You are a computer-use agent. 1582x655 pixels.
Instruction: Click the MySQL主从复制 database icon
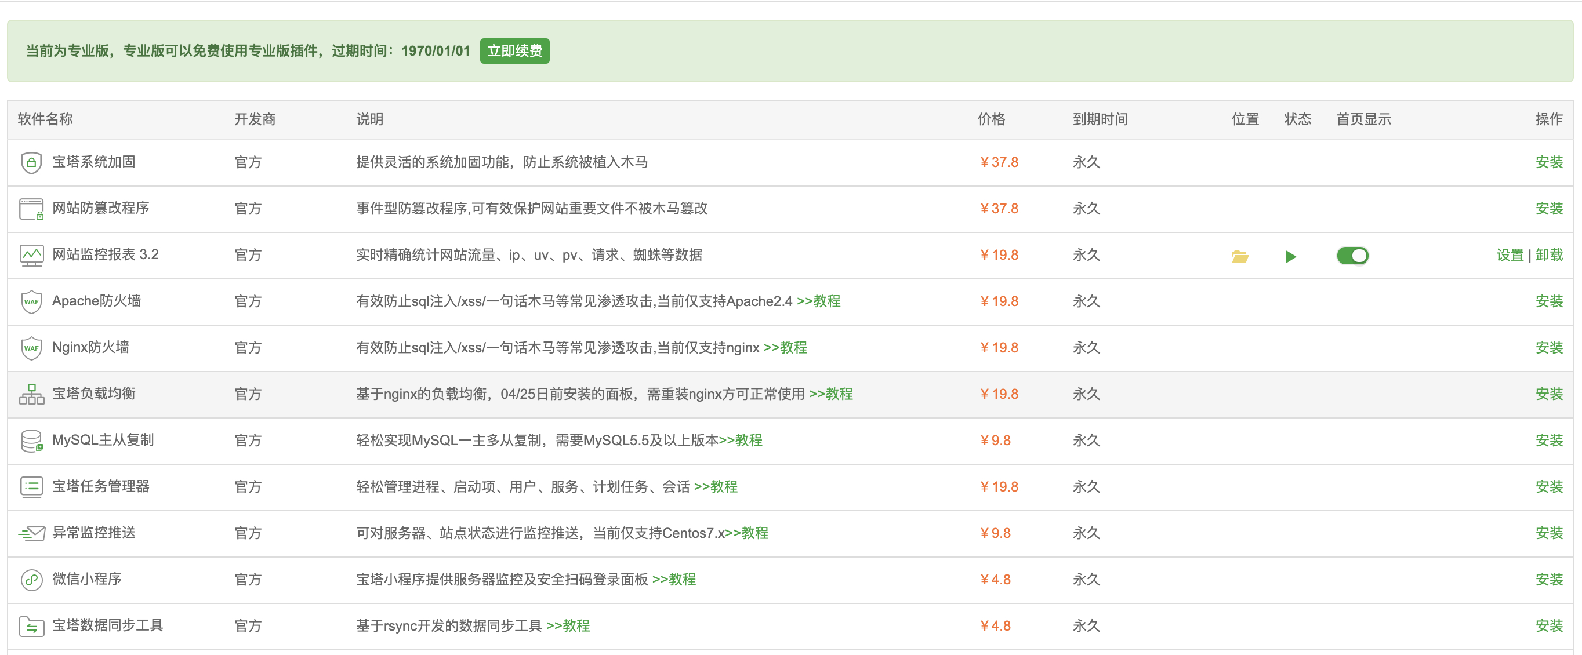coord(31,441)
